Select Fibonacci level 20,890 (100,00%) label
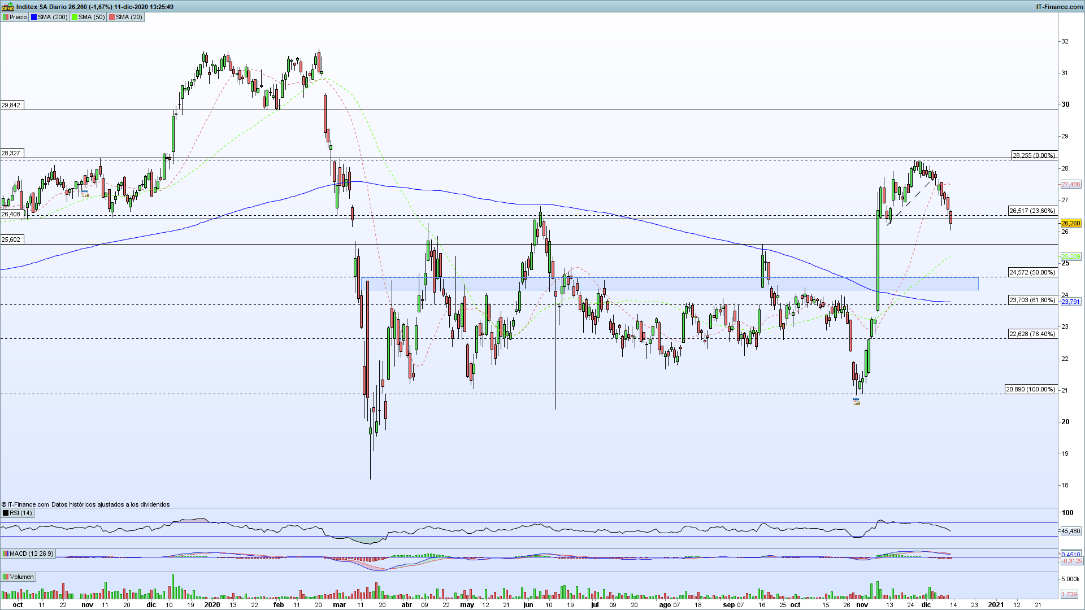Image resolution: width=1085 pixels, height=610 pixels. [x=1030, y=389]
